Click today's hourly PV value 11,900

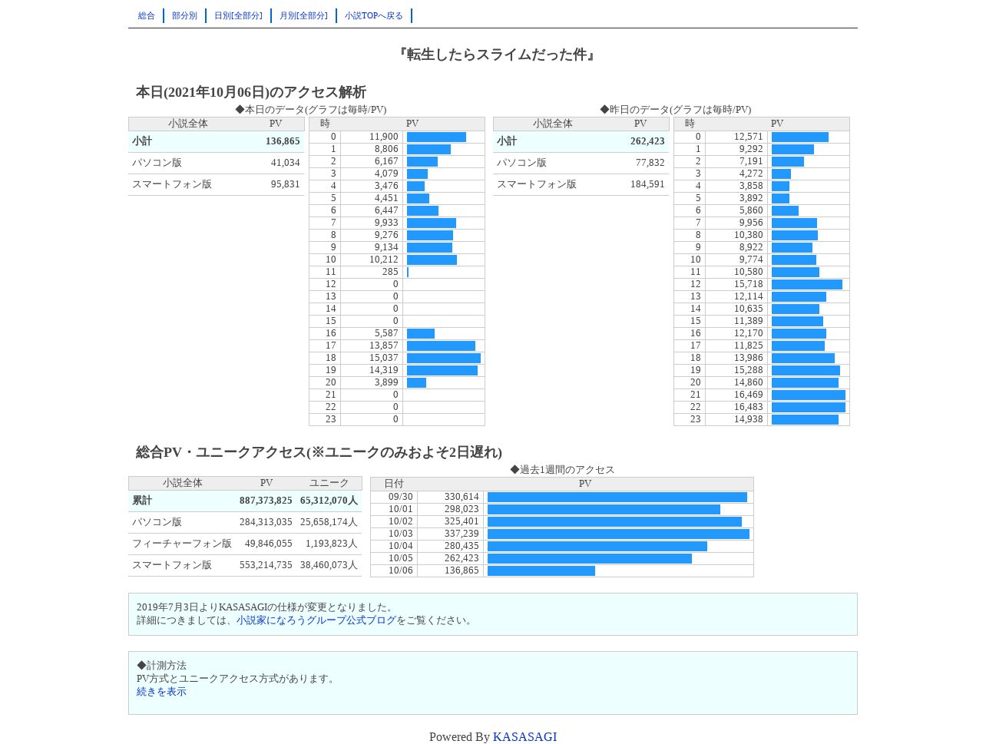click(383, 137)
